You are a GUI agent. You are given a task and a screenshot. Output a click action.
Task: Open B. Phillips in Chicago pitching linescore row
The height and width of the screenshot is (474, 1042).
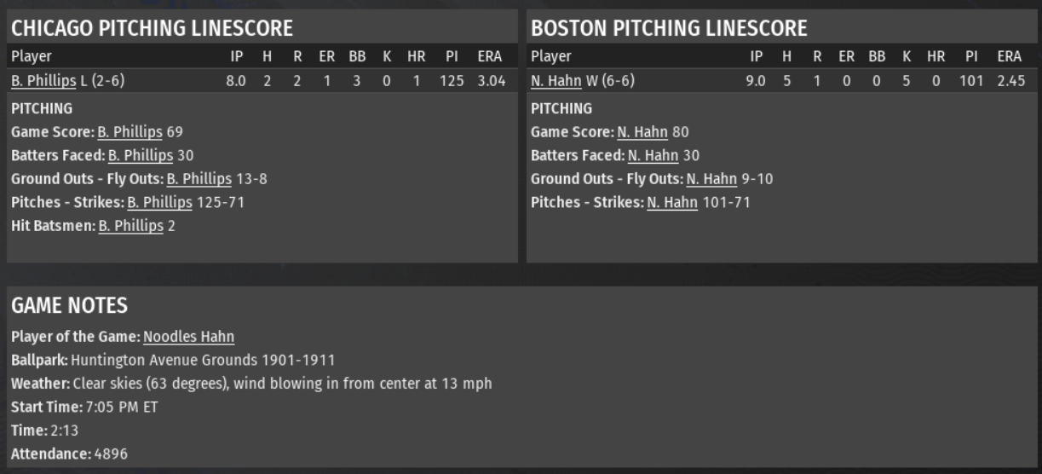[43, 81]
